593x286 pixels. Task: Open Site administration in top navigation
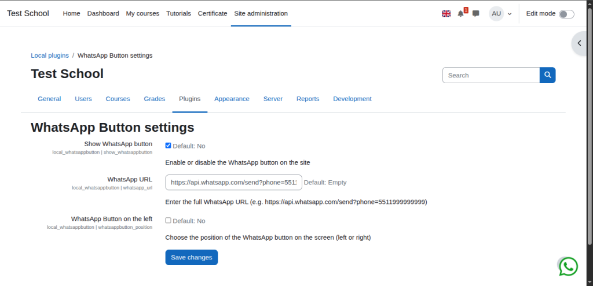tap(261, 14)
